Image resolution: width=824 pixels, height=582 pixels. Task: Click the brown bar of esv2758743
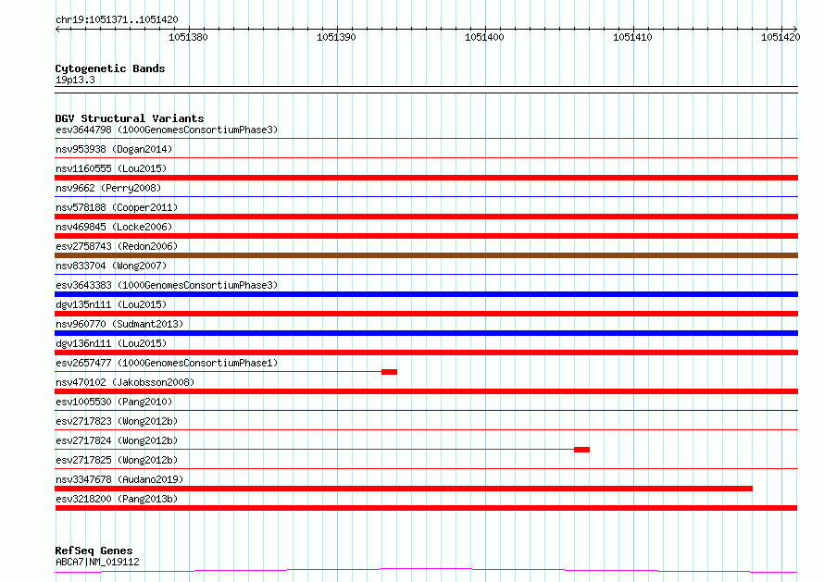click(x=426, y=255)
